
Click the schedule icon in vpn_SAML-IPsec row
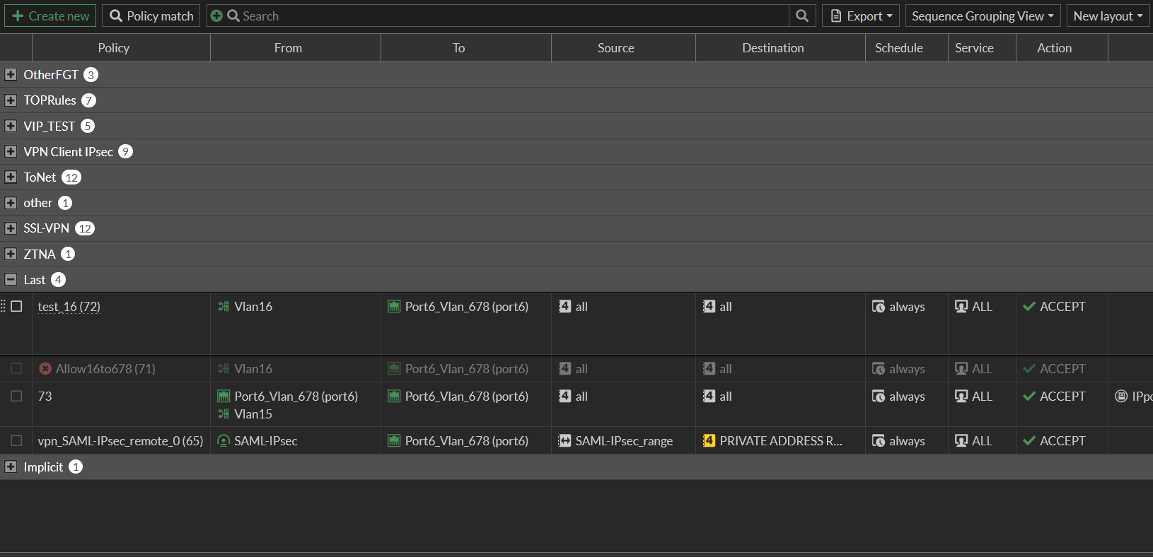pyautogui.click(x=879, y=440)
